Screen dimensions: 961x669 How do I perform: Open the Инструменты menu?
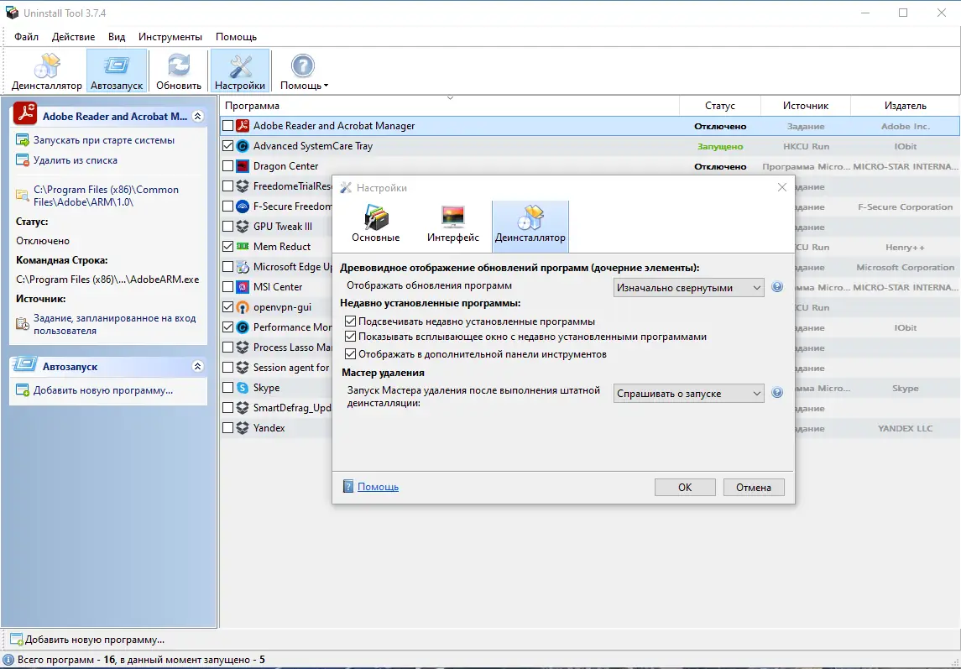coord(170,37)
